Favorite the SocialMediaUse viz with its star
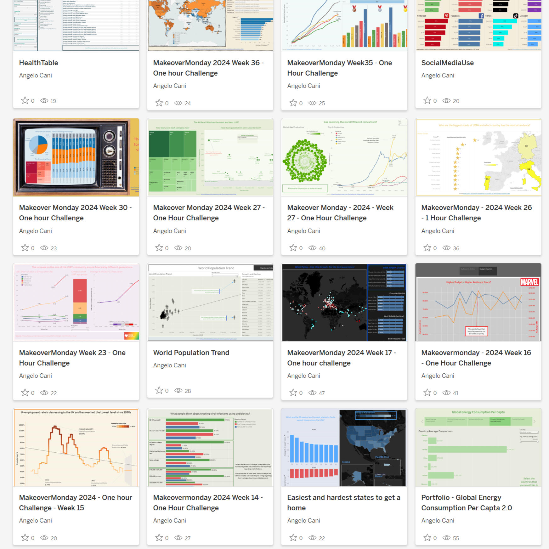 click(x=427, y=101)
